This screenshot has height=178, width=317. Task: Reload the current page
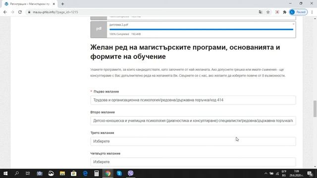tap(20, 12)
